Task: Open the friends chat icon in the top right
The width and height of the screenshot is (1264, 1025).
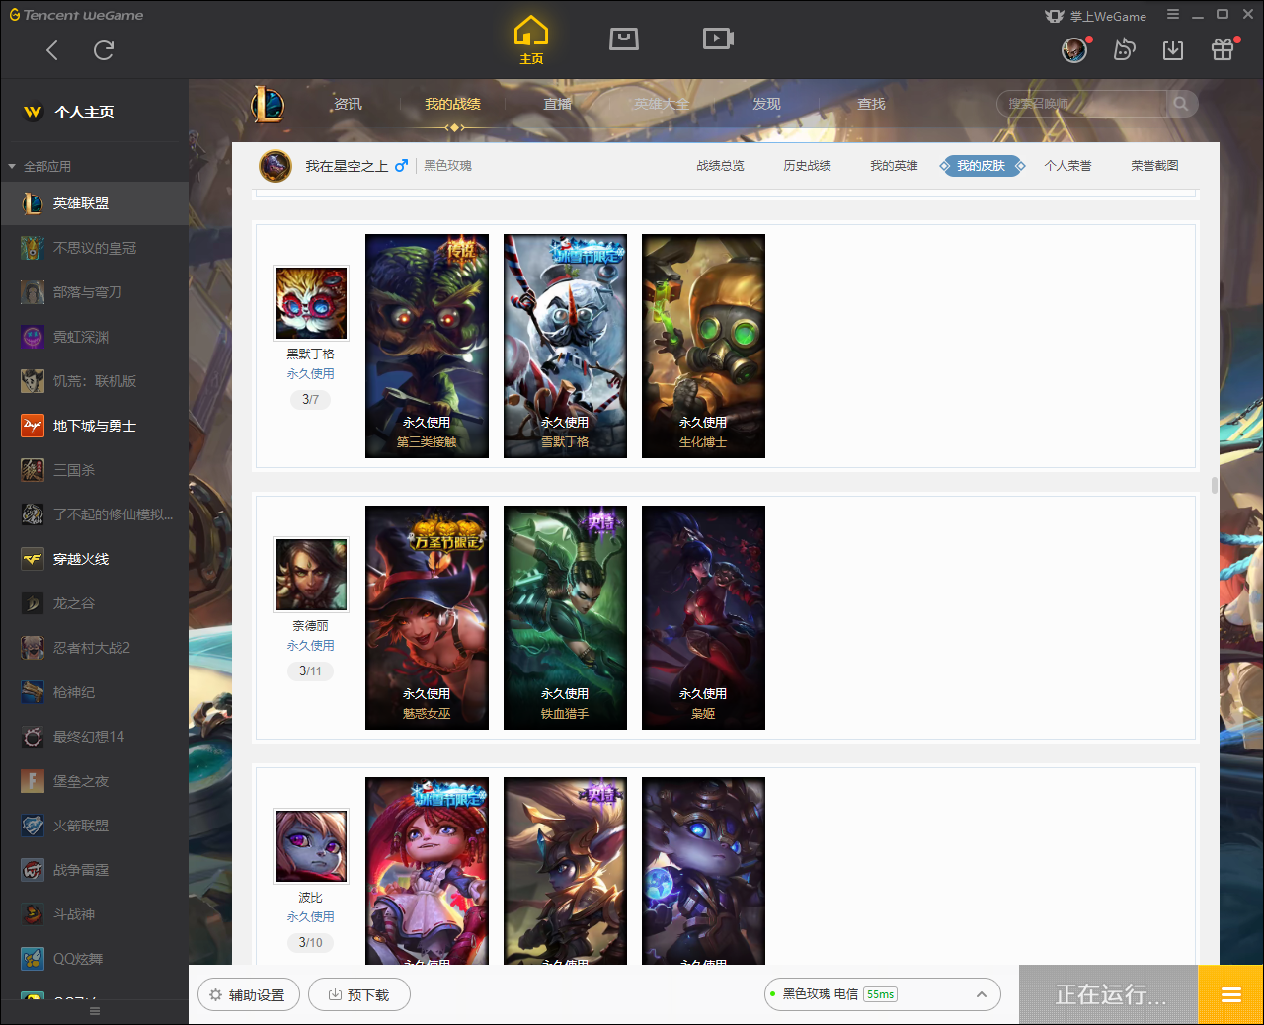Action: 1124,50
